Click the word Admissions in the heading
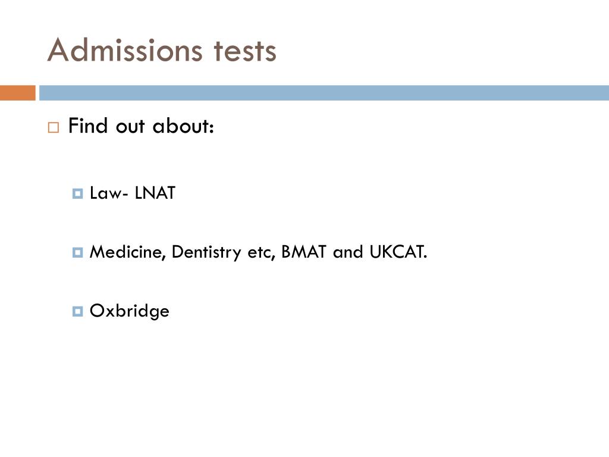 [125, 50]
